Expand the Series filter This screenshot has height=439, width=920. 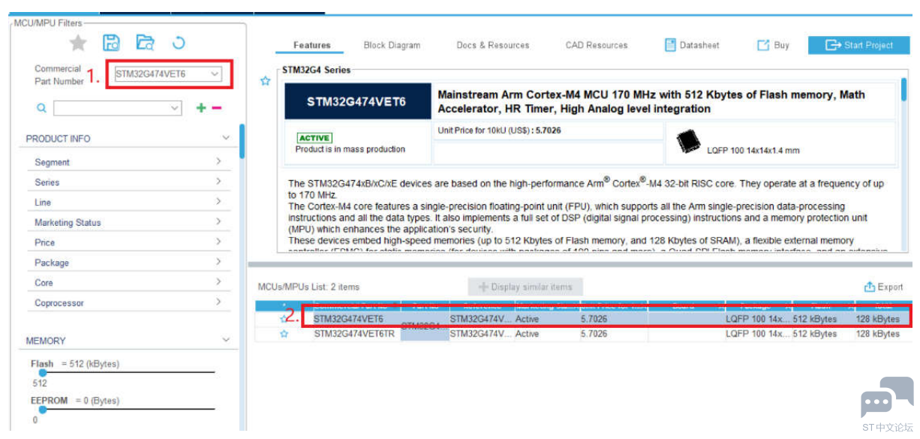[218, 182]
